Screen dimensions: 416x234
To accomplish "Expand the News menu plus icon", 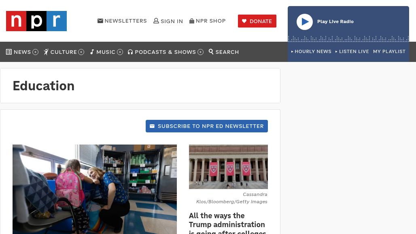I will tap(35, 52).
